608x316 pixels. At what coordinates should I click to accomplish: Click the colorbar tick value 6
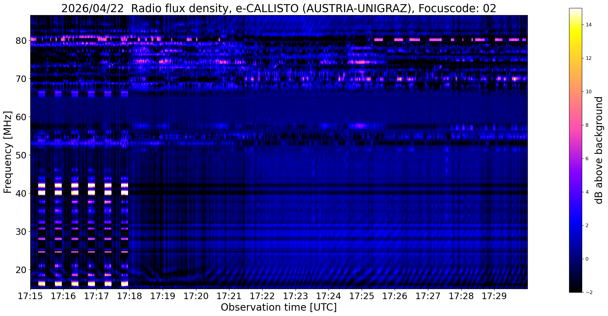click(x=587, y=159)
